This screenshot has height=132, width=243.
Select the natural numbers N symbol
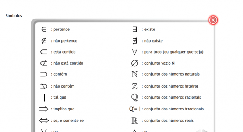pyautogui.click(x=134, y=74)
